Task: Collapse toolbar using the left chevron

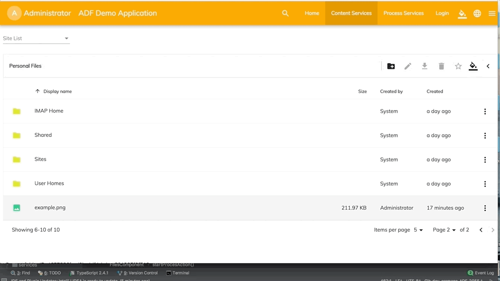Action: (x=488, y=66)
